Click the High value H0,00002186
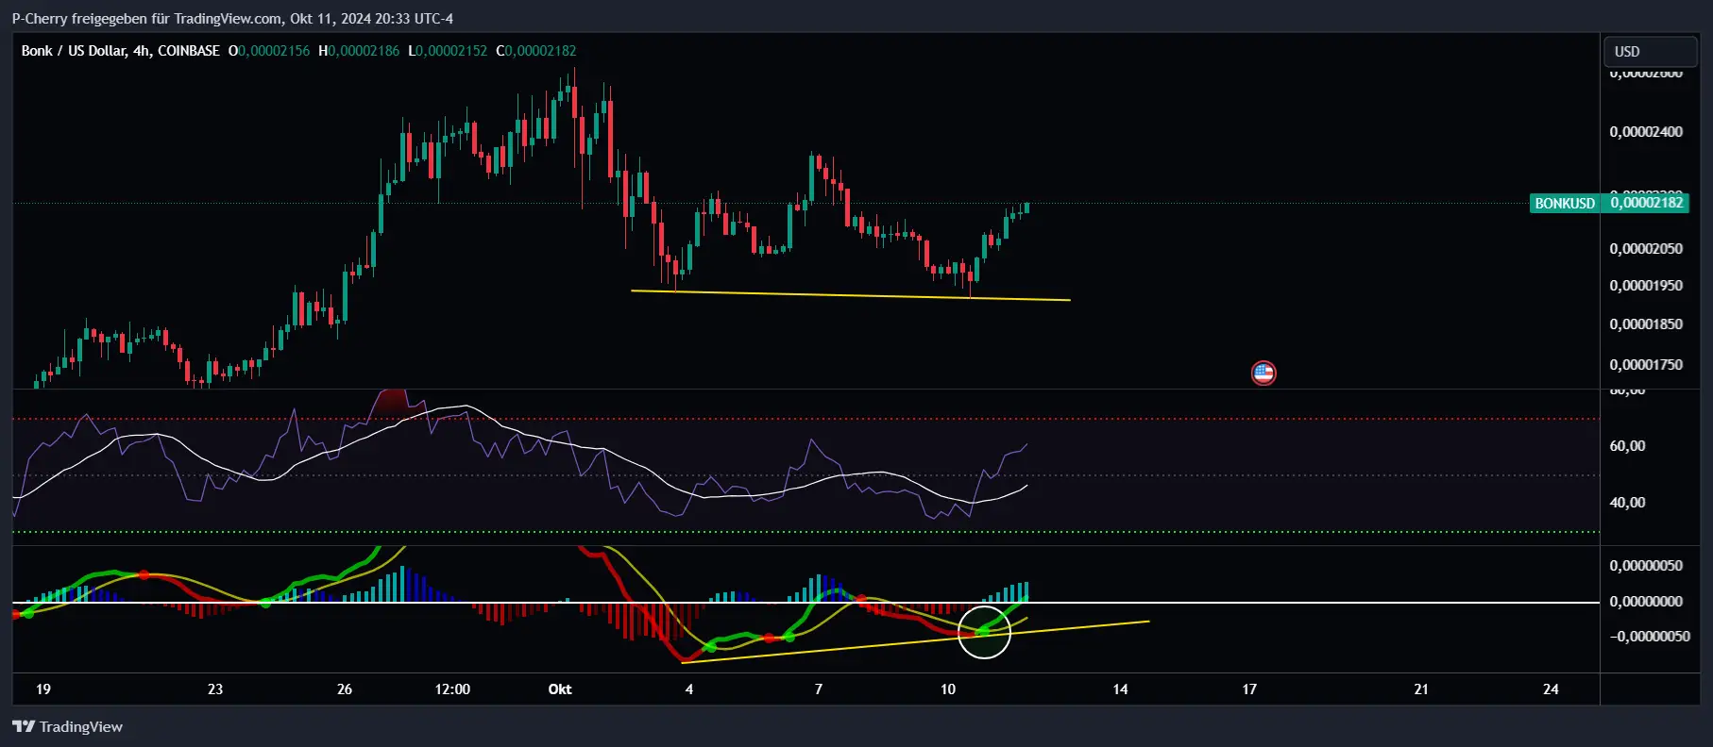Viewport: 1713px width, 747px height. (x=359, y=51)
